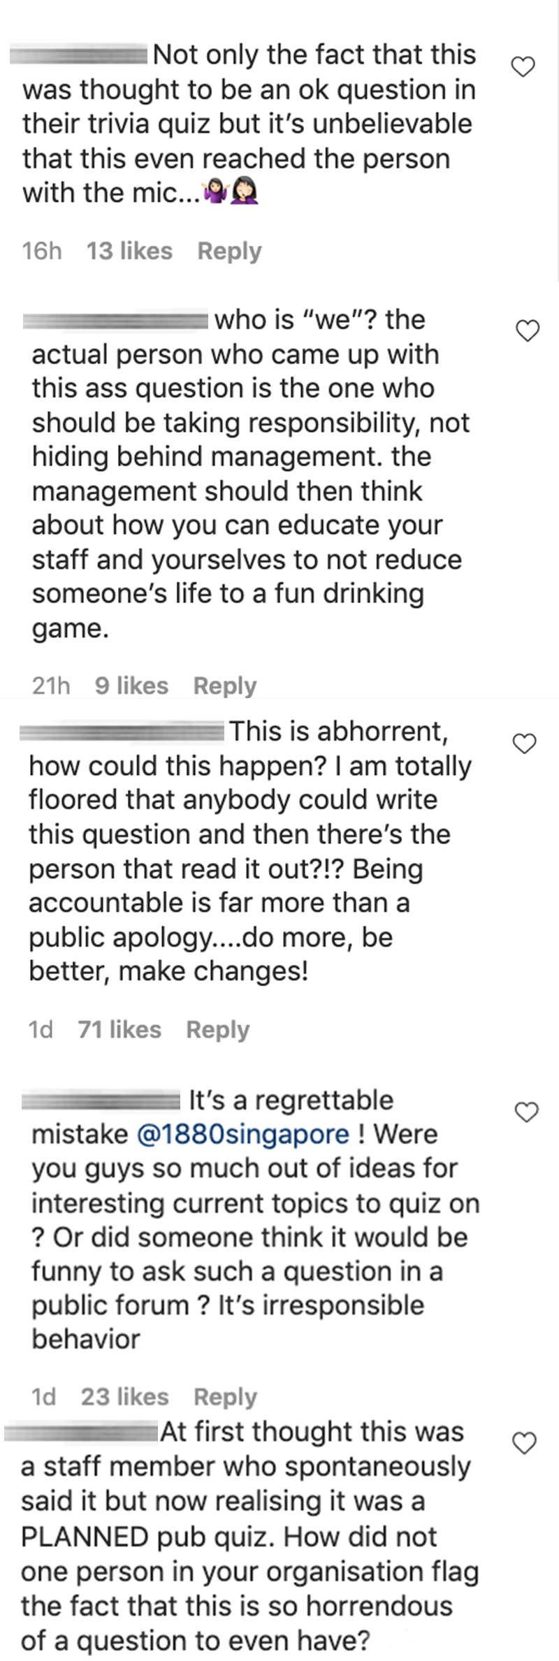View the 71 likes list

[119, 1029]
